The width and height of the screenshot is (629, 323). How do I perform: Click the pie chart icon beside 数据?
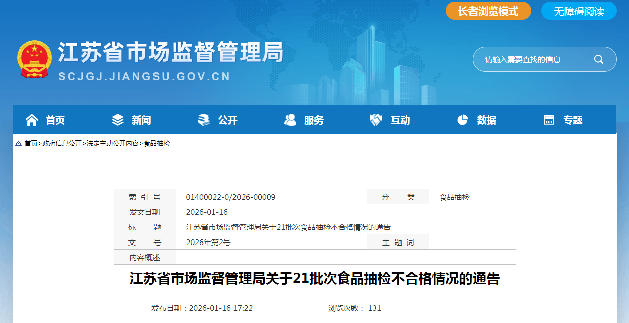pos(463,120)
